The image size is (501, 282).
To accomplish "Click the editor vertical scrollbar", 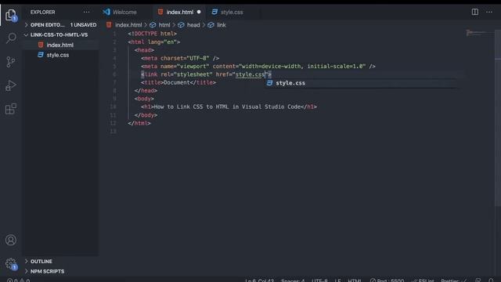I will pyautogui.click(x=498, y=118).
